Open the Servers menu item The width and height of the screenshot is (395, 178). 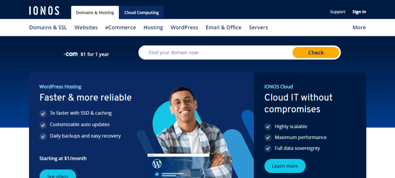click(x=258, y=27)
